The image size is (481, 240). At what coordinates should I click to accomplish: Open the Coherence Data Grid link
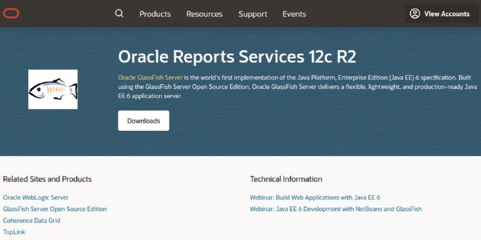pos(32,220)
